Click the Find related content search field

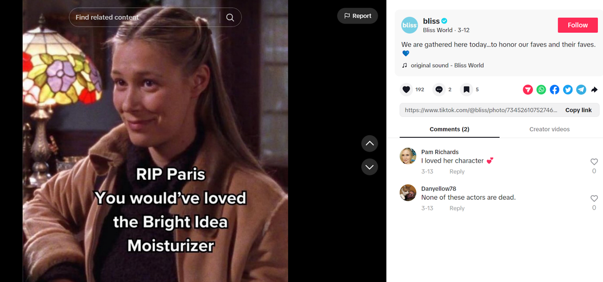point(145,17)
